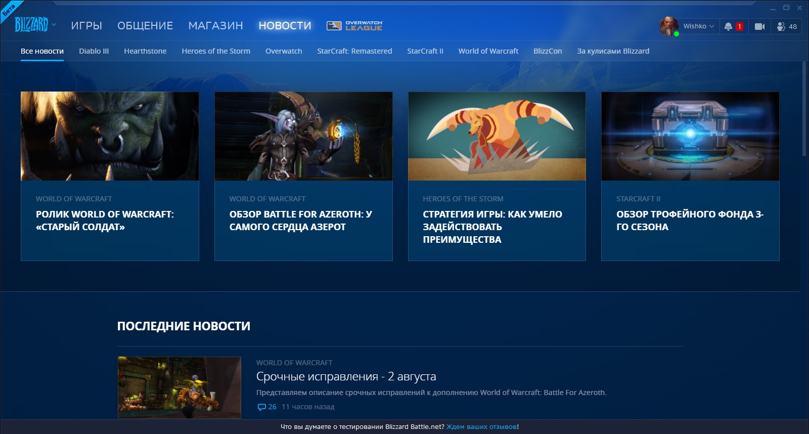Click the Ждем ваших отзывов feedback link
Viewport: 809px width, 434px height.
[481, 427]
